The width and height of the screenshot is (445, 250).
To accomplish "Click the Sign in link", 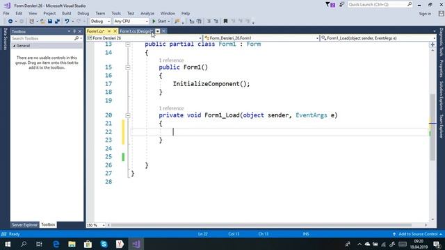I will (x=425, y=14).
